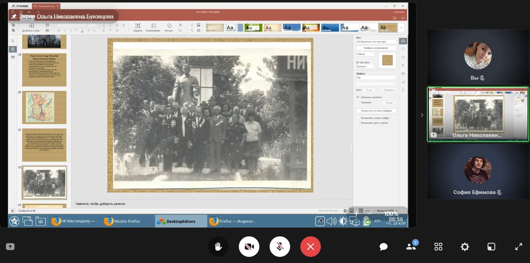Change the call grid layout
Image resolution: width=530 pixels, height=263 pixels.
click(438, 247)
